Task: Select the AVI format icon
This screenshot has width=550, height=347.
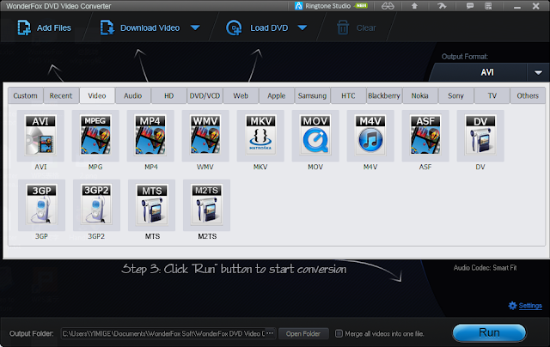Action: point(40,136)
